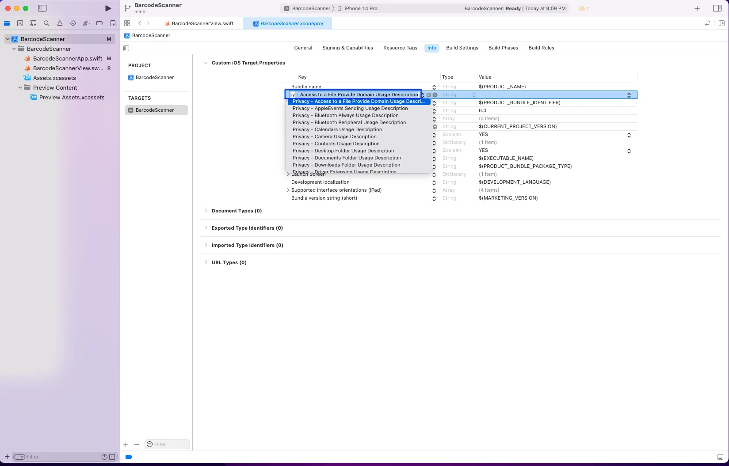Collapse the BarcodeScanner group folder
Screen dimensions: 729x466
point(14,49)
